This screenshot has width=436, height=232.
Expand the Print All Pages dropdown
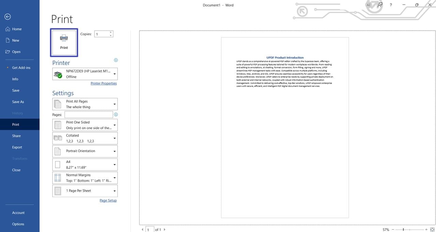click(85, 104)
